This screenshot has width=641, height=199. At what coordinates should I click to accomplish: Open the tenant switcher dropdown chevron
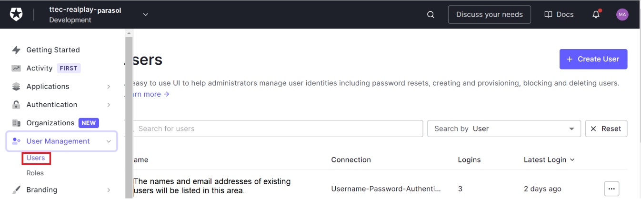tap(146, 14)
